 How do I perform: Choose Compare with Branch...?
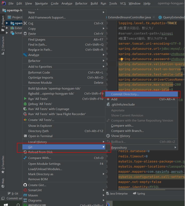point(142,131)
